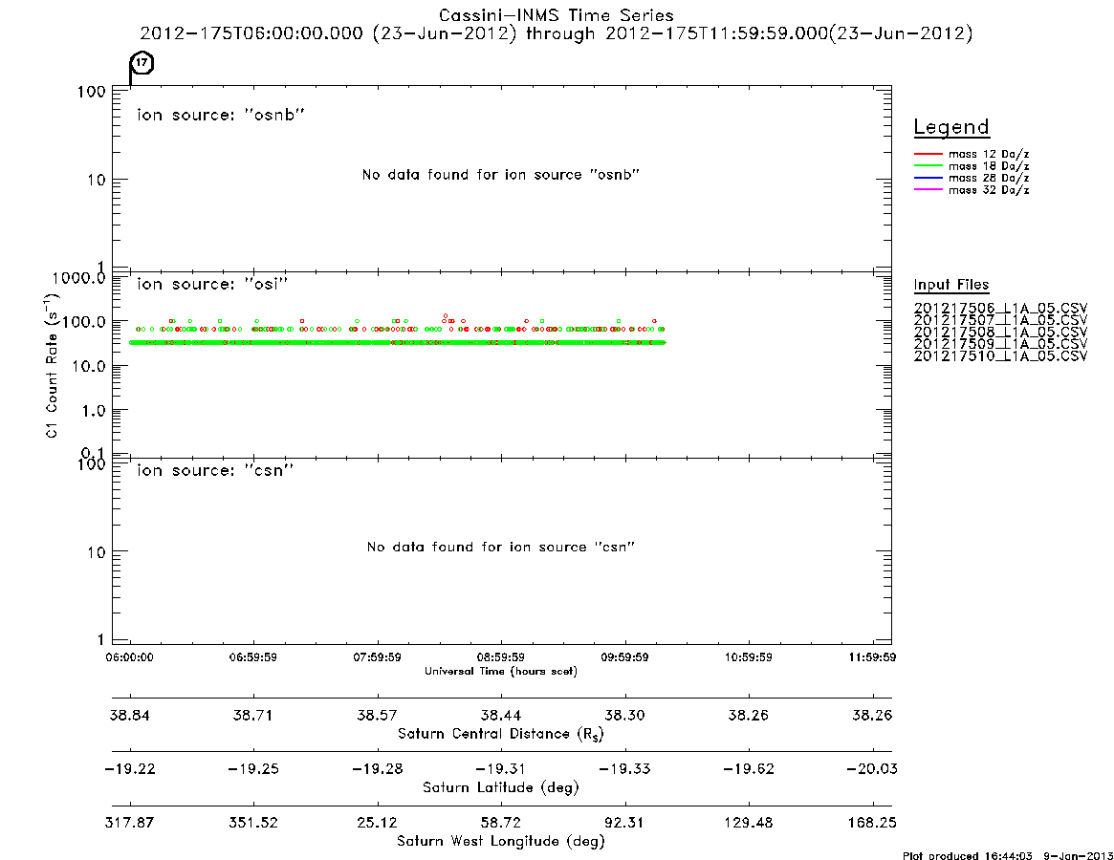Click the Cassini-INMS Time Series title
The image size is (1114, 860).
557,15
